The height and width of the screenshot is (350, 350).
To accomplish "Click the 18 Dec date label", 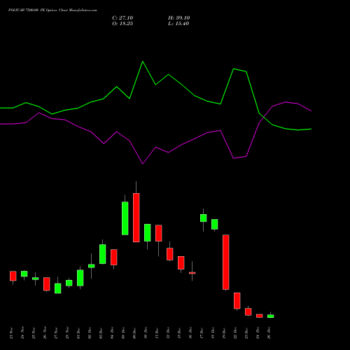I will pos(213,333).
